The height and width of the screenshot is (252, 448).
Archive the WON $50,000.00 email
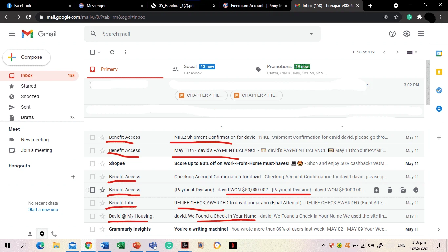coord(377,190)
